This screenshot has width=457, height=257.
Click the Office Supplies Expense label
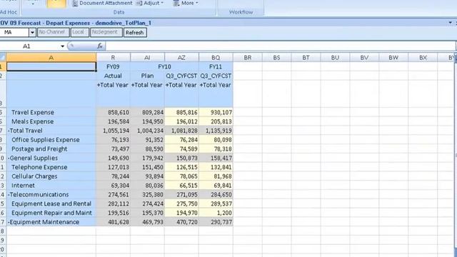[46, 140]
